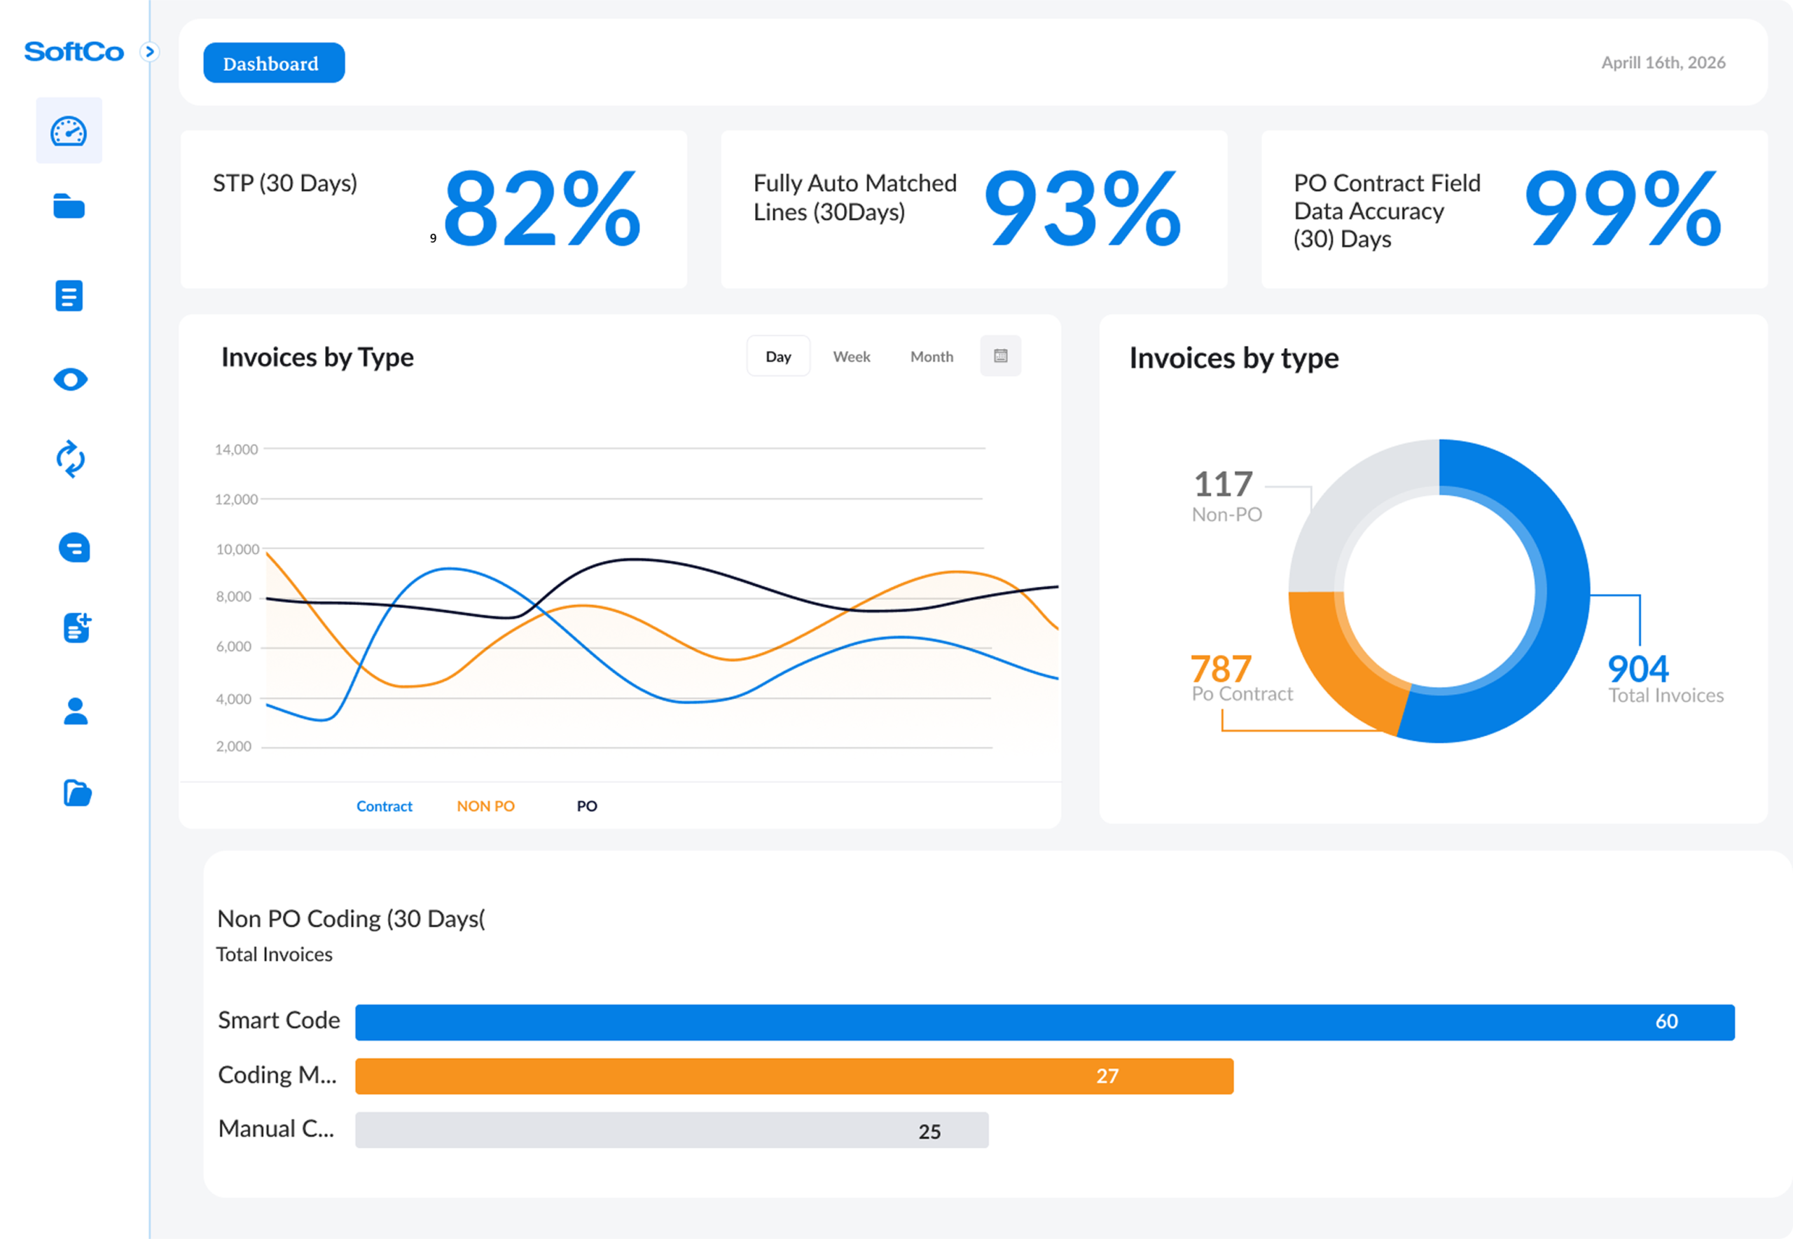
Task: Switch chart to Week view
Action: (x=852, y=357)
